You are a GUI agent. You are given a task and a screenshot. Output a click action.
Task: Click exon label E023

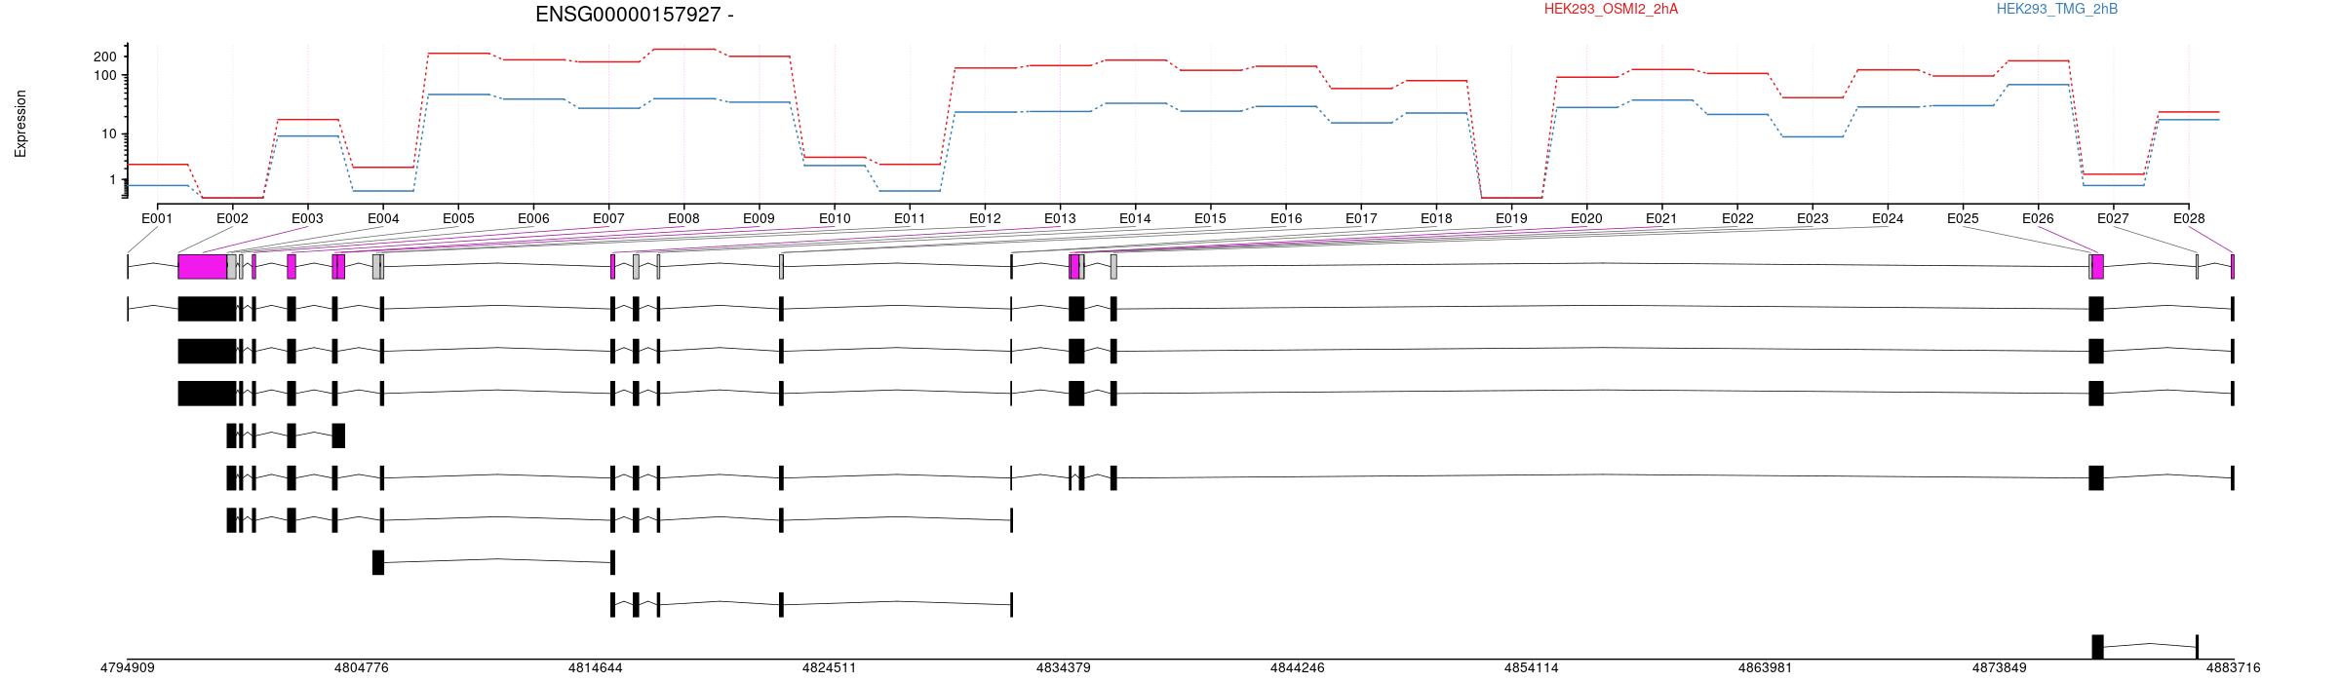click(x=1813, y=218)
